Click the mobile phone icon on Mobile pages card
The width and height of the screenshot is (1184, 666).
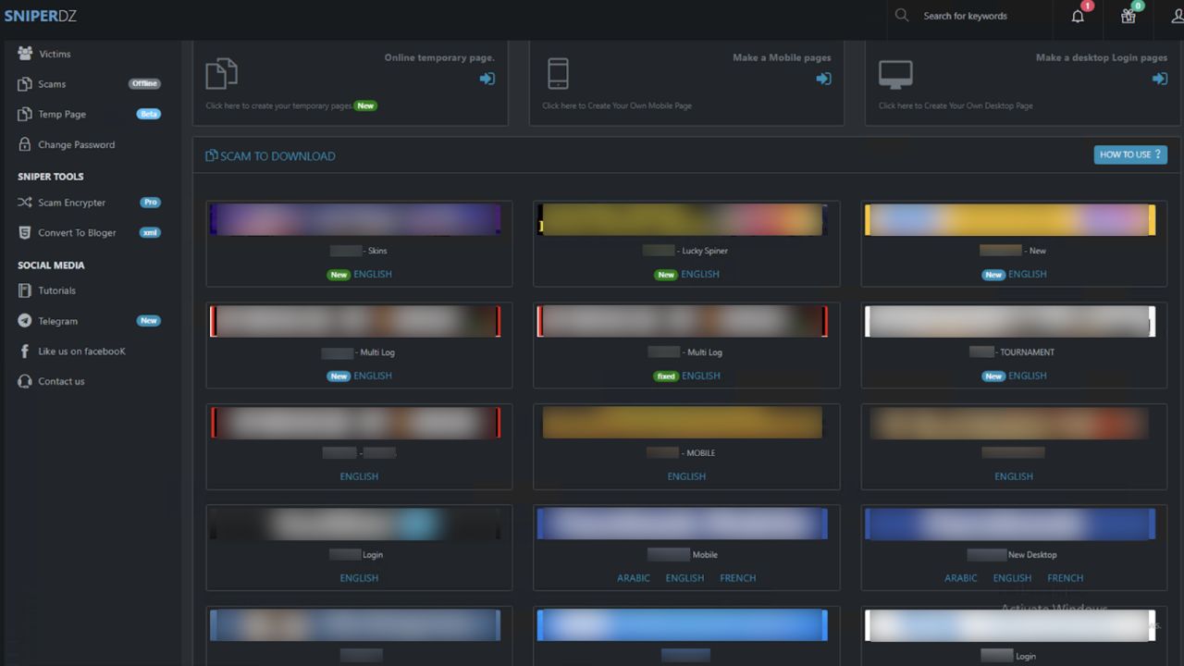[558, 73]
